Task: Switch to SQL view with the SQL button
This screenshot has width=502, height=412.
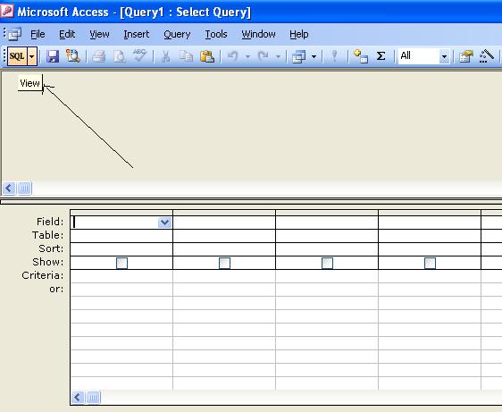Action: (17, 56)
